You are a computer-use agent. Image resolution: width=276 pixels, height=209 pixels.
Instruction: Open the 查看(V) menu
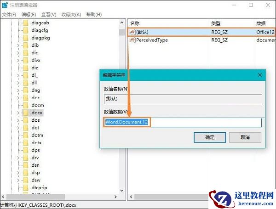[49, 14]
